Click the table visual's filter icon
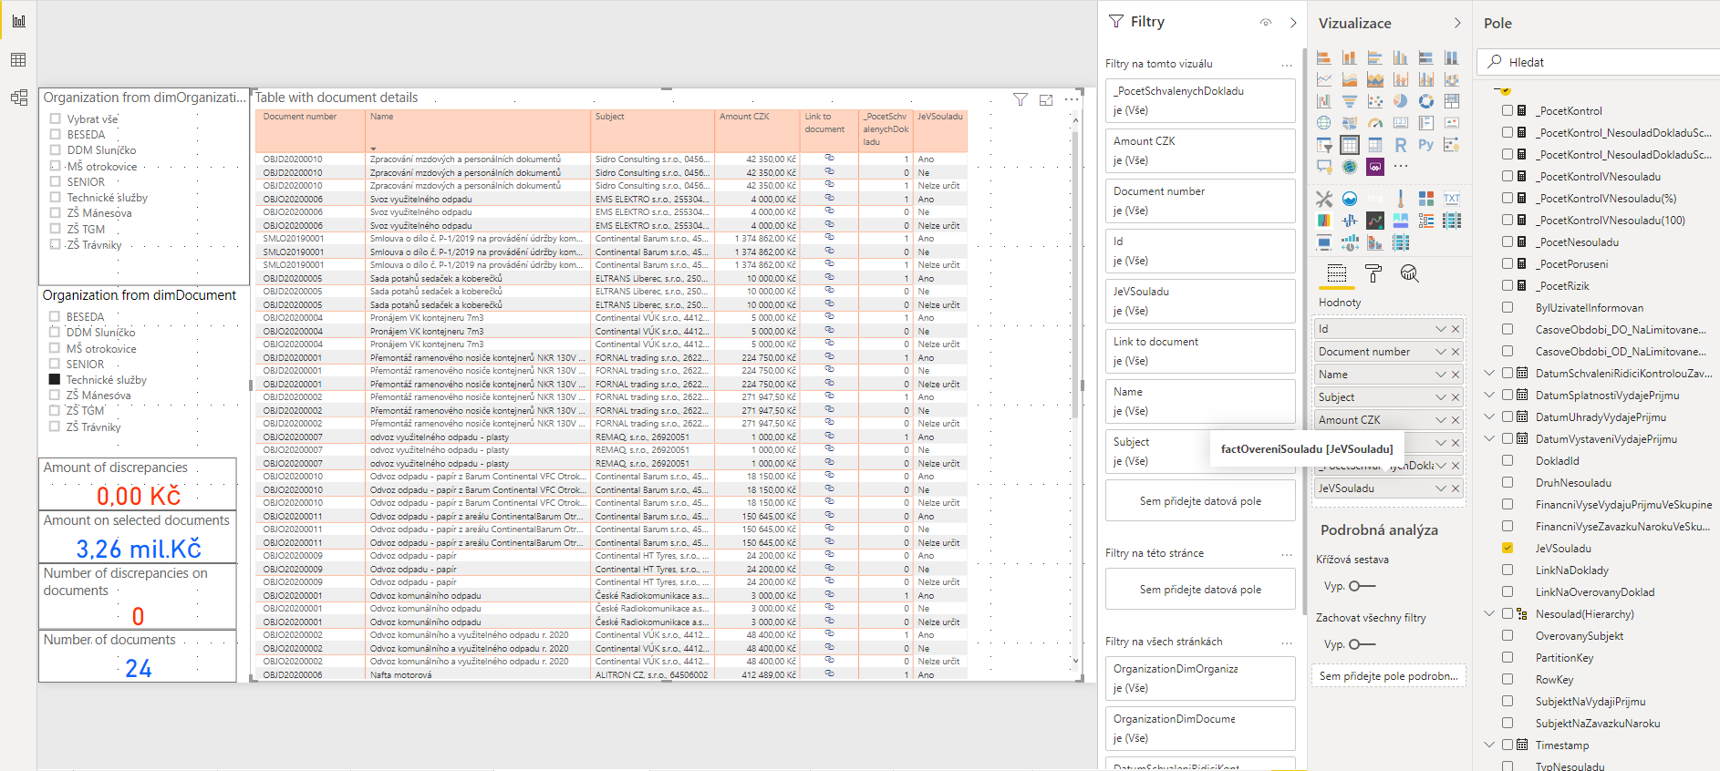1720x771 pixels. click(1021, 99)
